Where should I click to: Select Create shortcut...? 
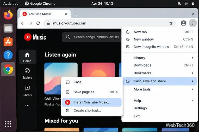coord(92,110)
